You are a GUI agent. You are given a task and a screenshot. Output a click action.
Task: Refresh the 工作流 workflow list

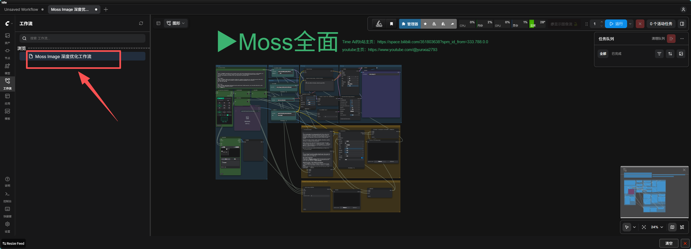pyautogui.click(x=141, y=23)
